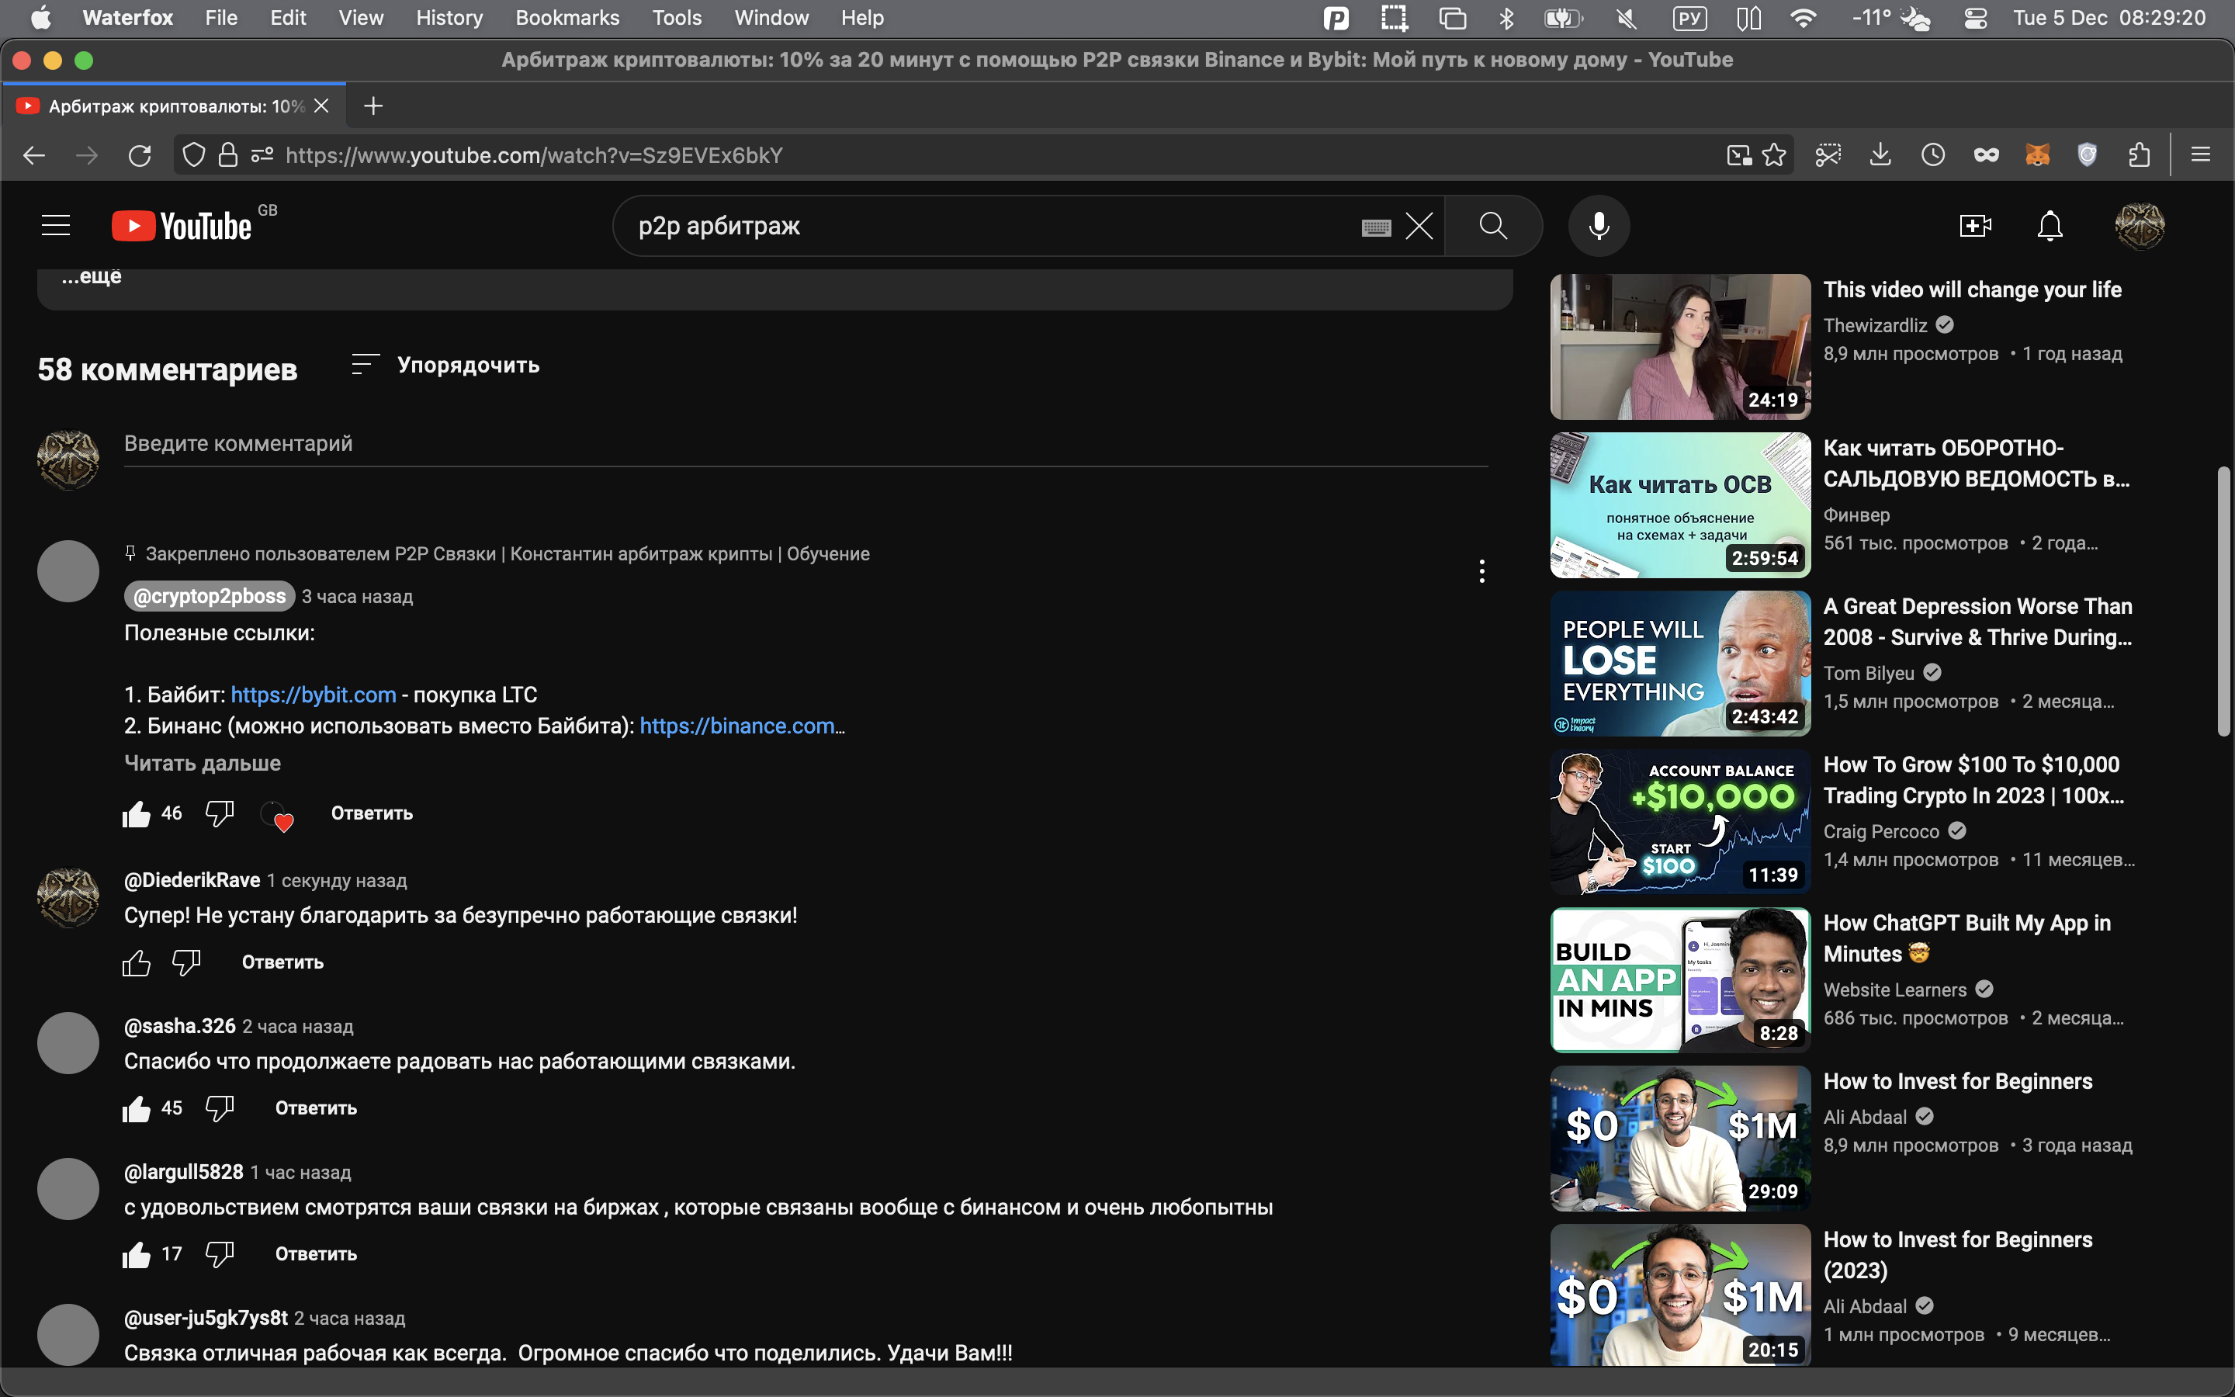2235x1397 pixels.
Task: Open YouTube notifications bell
Action: [2050, 225]
